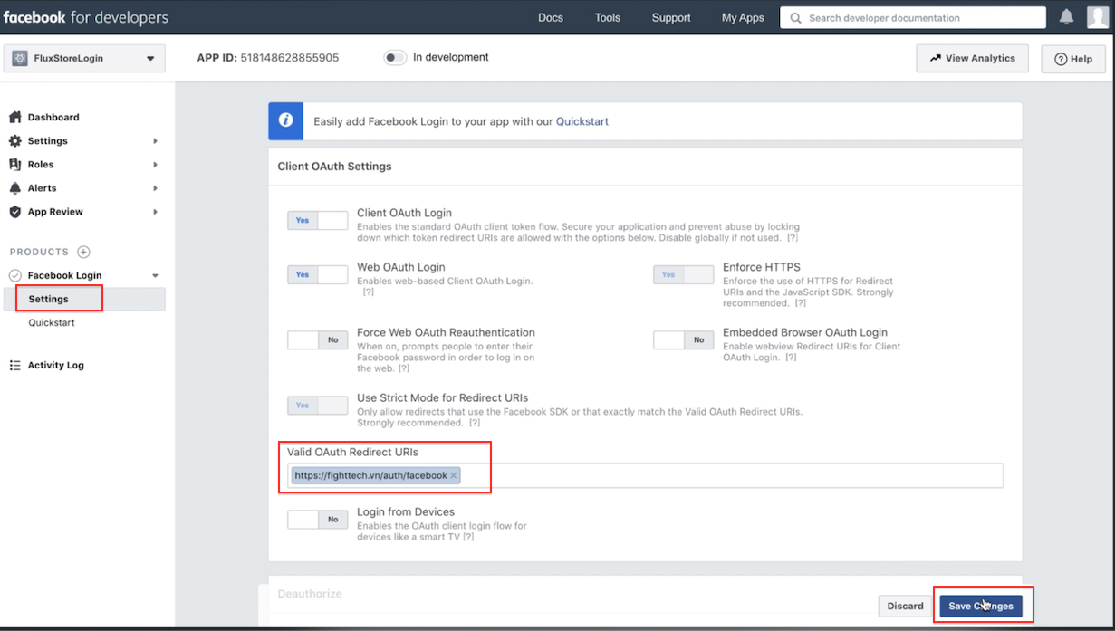
Task: Click the Facebook Login checkmark icon
Action: coord(14,275)
